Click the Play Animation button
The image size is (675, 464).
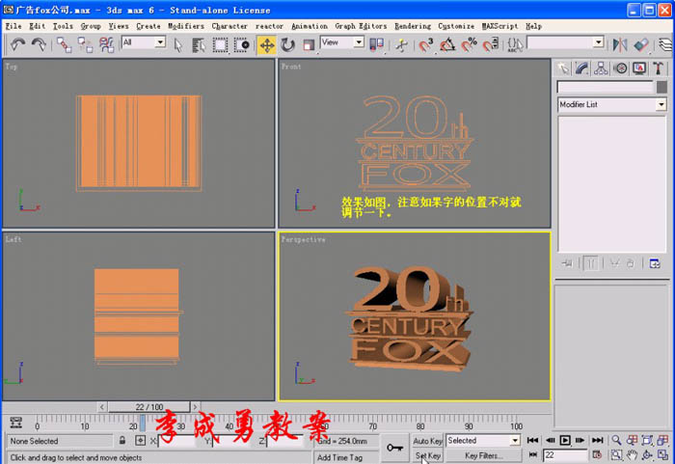[565, 440]
